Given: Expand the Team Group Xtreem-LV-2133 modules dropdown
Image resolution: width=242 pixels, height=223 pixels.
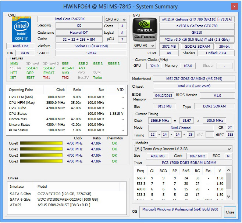Looking at the screenshot, I should [x=183, y=149].
